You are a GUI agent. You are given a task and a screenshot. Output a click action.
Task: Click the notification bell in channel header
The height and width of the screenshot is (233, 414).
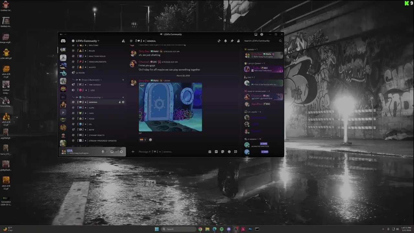pyautogui.click(x=225, y=41)
